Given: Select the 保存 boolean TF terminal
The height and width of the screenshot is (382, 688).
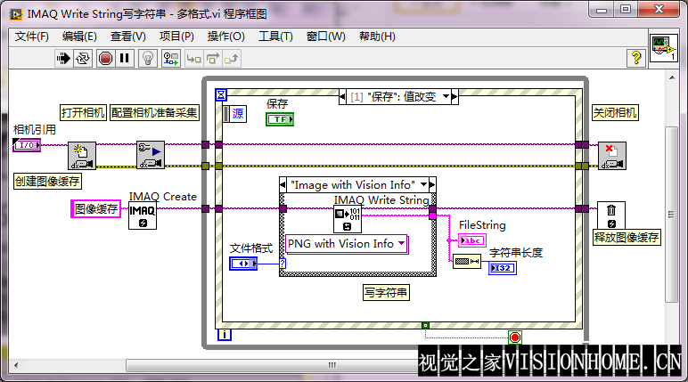Looking at the screenshot, I should [280, 119].
